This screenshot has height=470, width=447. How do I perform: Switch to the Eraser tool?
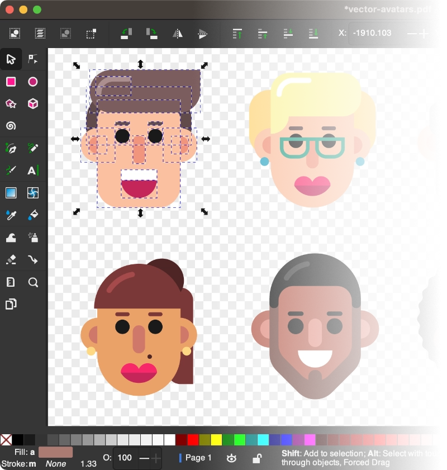click(11, 260)
